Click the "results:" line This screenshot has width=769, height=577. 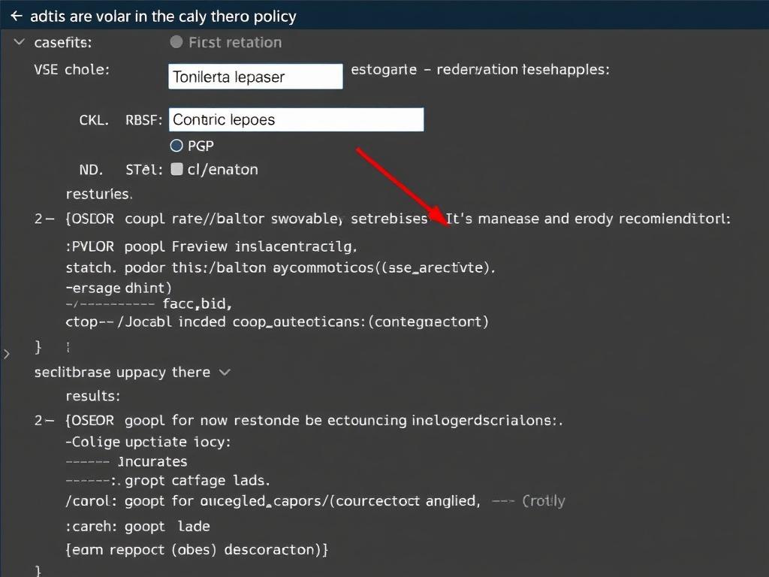click(93, 396)
